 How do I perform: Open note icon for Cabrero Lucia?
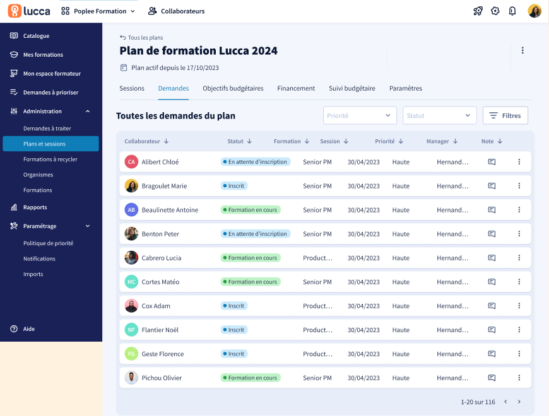pos(492,258)
